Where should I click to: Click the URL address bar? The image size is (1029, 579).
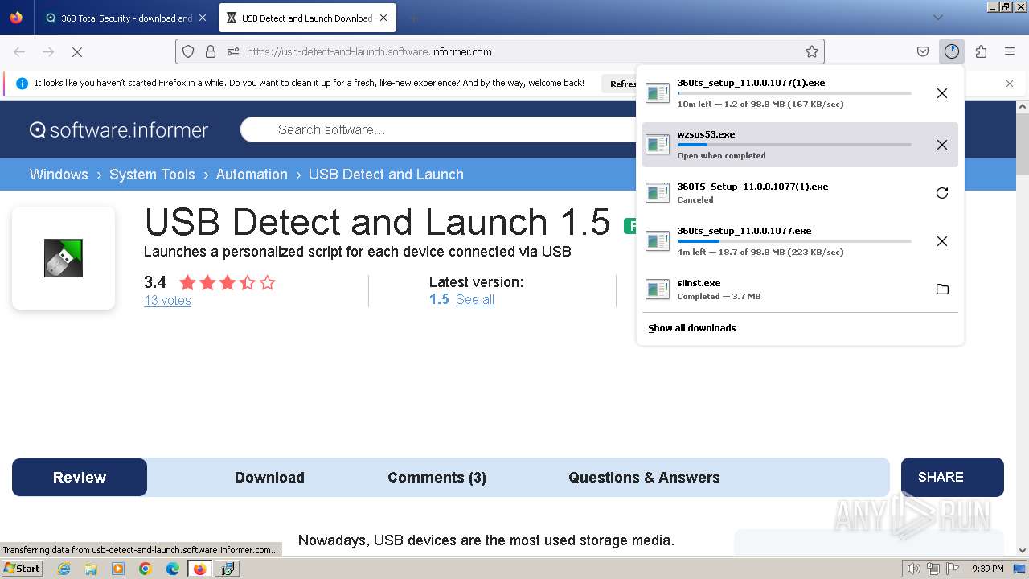pyautogui.click(x=498, y=51)
